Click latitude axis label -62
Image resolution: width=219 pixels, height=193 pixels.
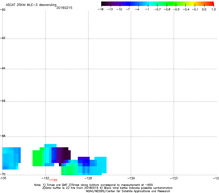[3, 38]
